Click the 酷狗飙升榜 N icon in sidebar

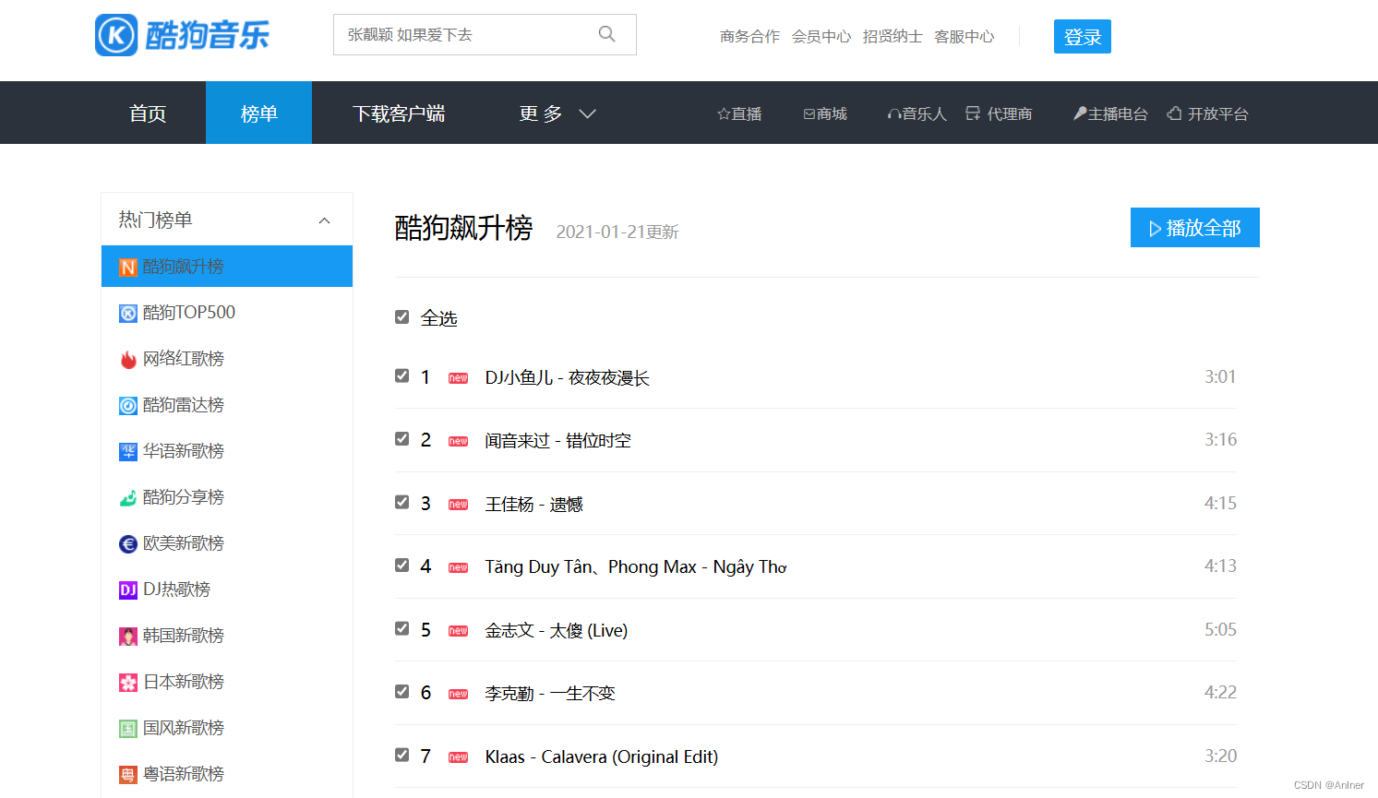point(128,268)
